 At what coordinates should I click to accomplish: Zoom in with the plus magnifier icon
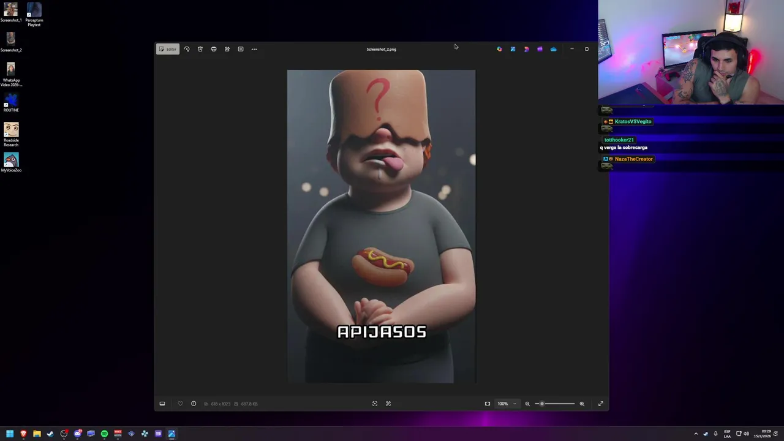[x=582, y=404]
